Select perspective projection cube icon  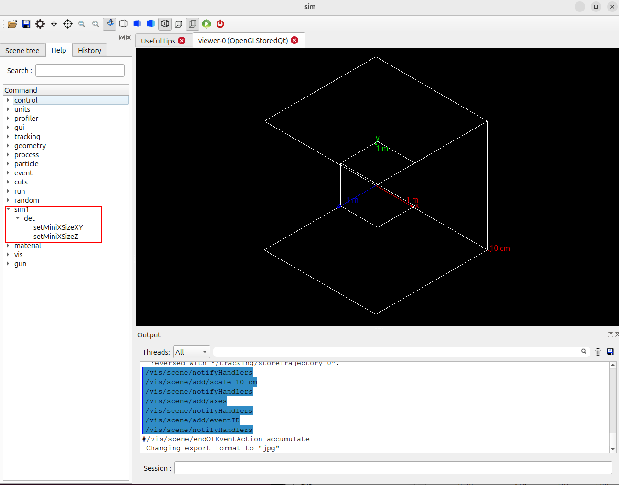click(179, 24)
